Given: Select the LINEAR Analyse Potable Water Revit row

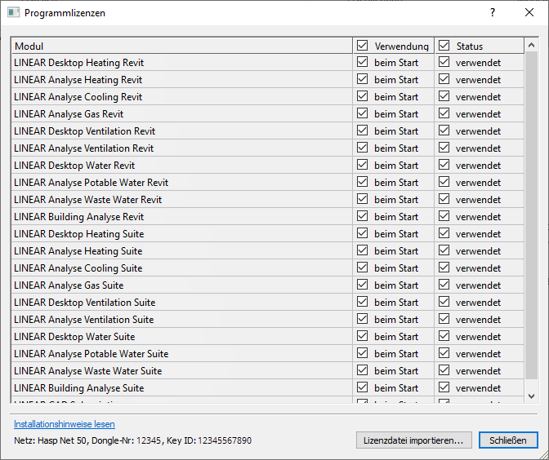Looking at the screenshot, I should (268, 183).
